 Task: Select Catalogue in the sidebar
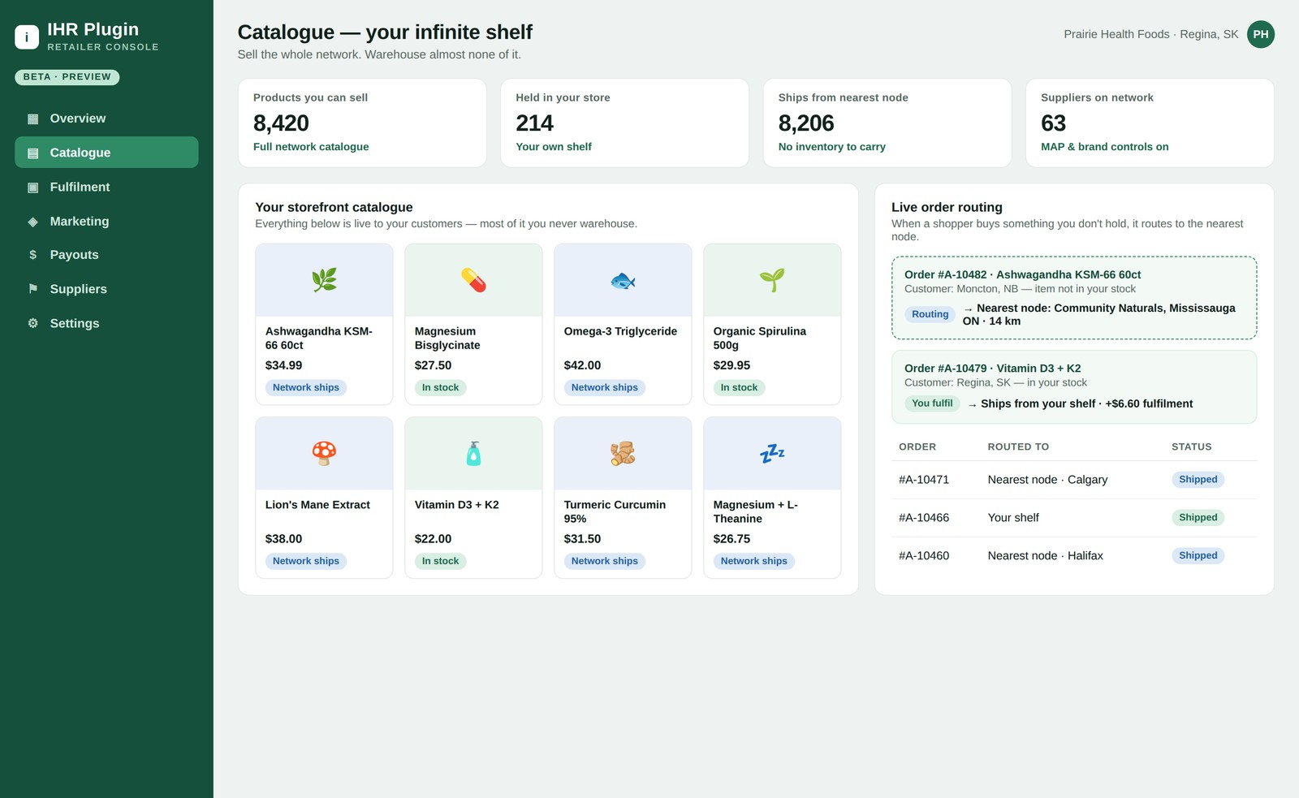coord(106,153)
